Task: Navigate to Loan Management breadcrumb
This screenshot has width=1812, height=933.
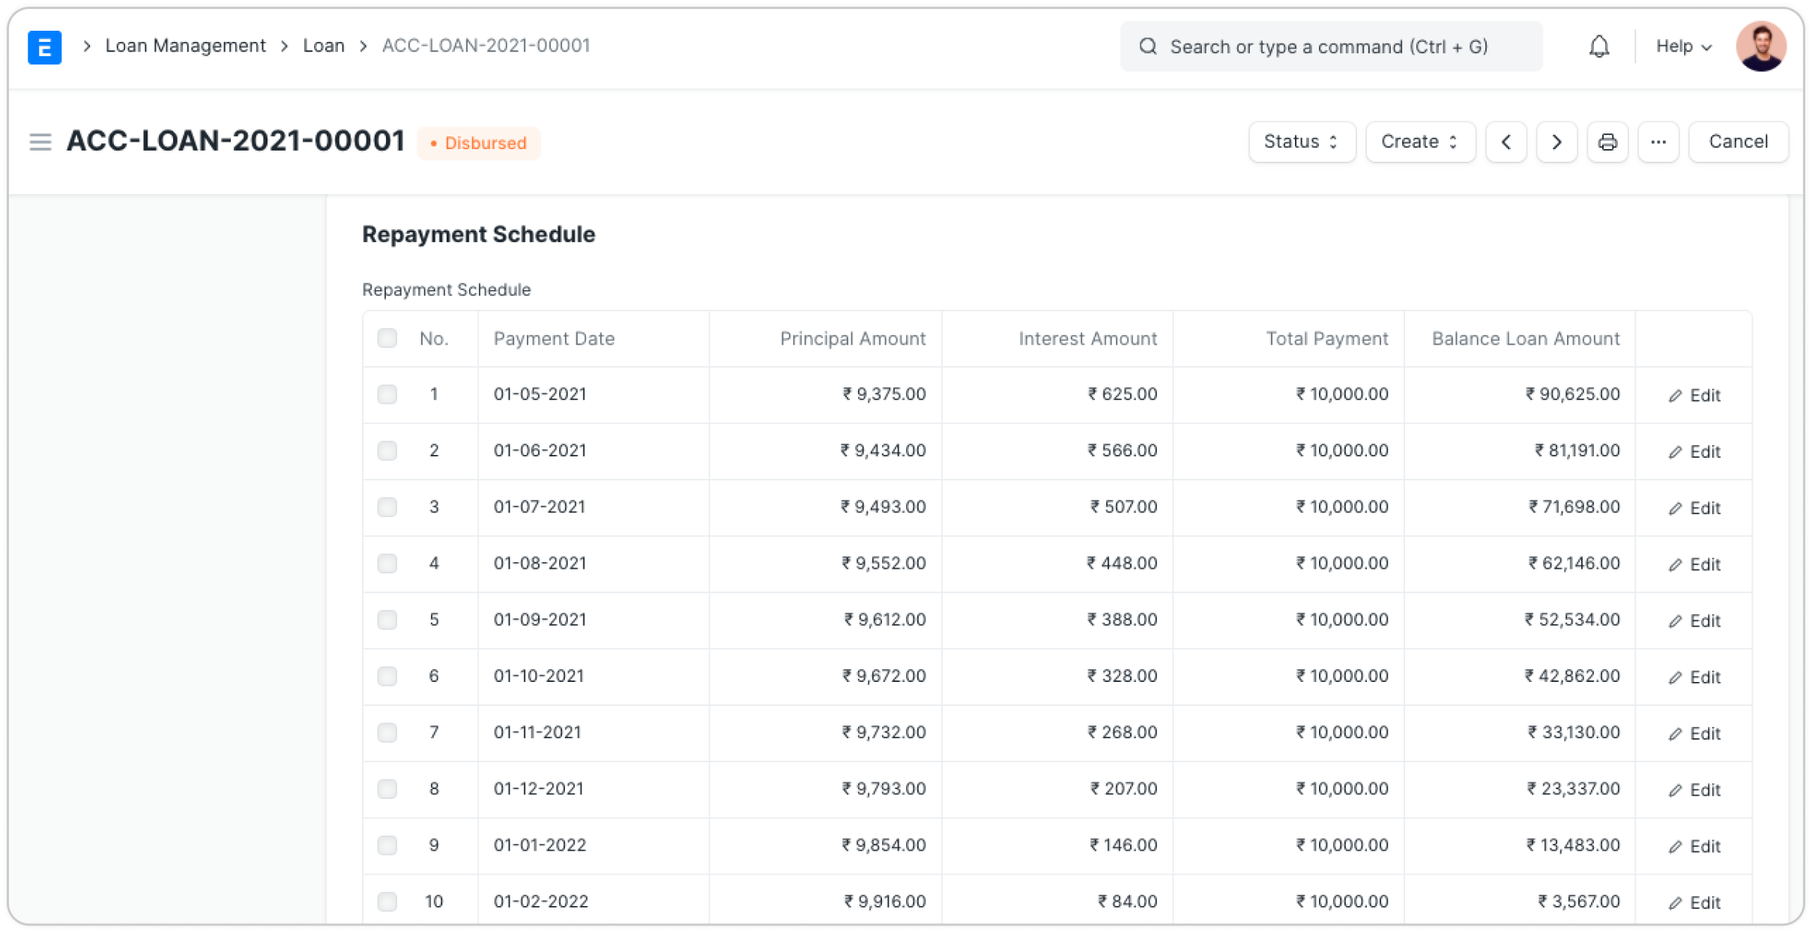Action: click(x=185, y=46)
